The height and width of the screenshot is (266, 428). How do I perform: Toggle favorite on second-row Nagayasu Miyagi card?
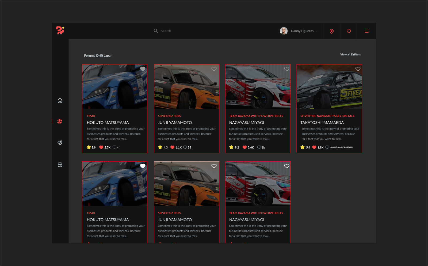point(287,166)
